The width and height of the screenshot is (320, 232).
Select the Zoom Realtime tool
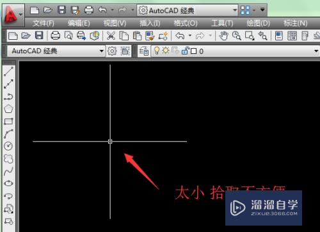coord(237,36)
